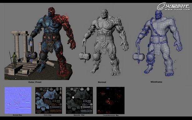Click the "Incandescence Map" label

111,115
